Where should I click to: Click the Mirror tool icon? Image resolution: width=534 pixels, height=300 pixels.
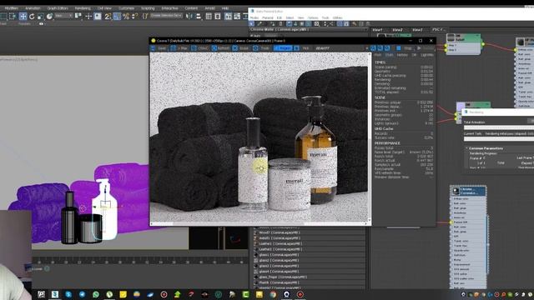click(x=189, y=16)
